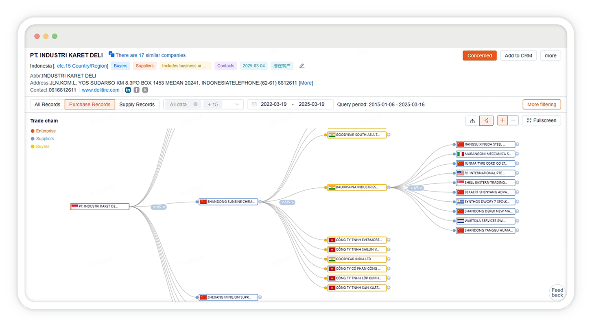This screenshot has height=327, width=592.
Task: Open the LinkedIn icon link
Action: [x=128, y=90]
